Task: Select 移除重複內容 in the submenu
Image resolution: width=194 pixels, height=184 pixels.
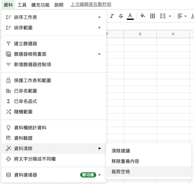Action: click(149, 161)
